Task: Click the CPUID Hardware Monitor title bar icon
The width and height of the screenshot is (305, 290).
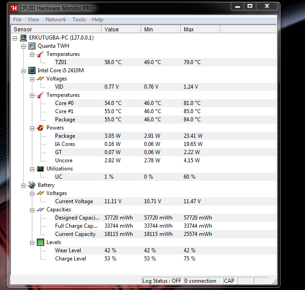Action: click(14, 8)
